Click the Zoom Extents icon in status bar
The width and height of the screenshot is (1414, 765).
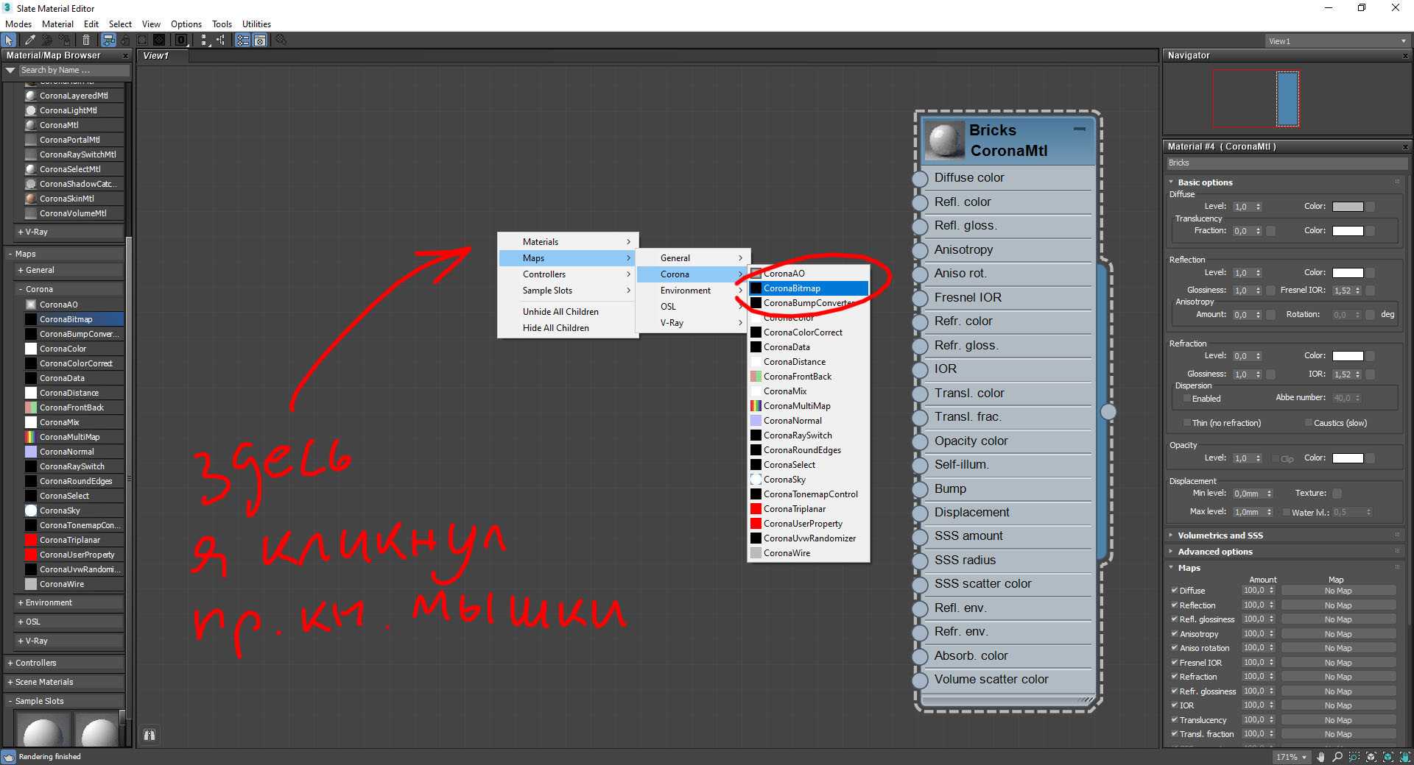[1371, 757]
